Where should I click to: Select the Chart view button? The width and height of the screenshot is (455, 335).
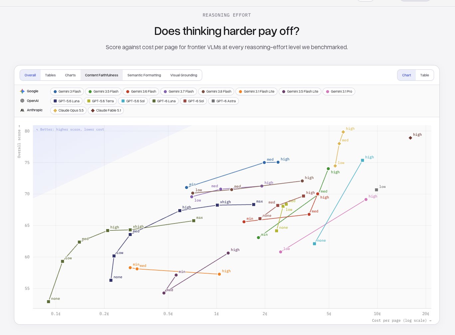pos(406,75)
